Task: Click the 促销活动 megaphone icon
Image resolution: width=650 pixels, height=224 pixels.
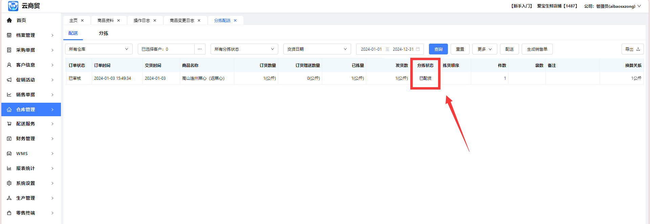Action: point(9,80)
